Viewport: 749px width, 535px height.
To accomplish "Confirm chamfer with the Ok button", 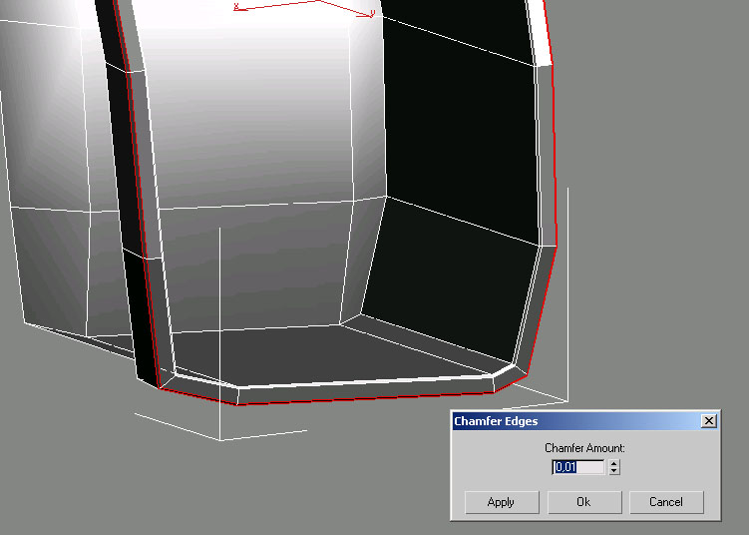I will click(584, 502).
